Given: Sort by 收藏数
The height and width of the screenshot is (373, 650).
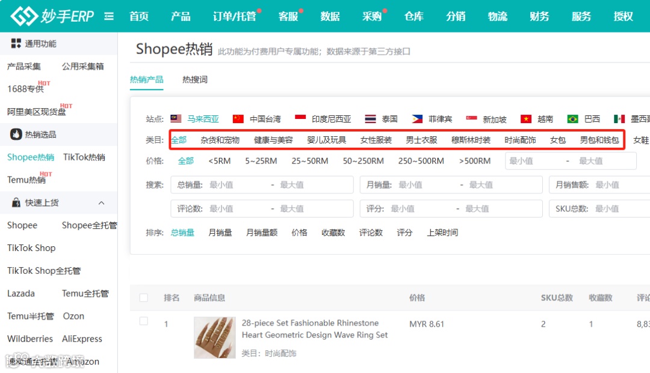Looking at the screenshot, I should [x=333, y=233].
